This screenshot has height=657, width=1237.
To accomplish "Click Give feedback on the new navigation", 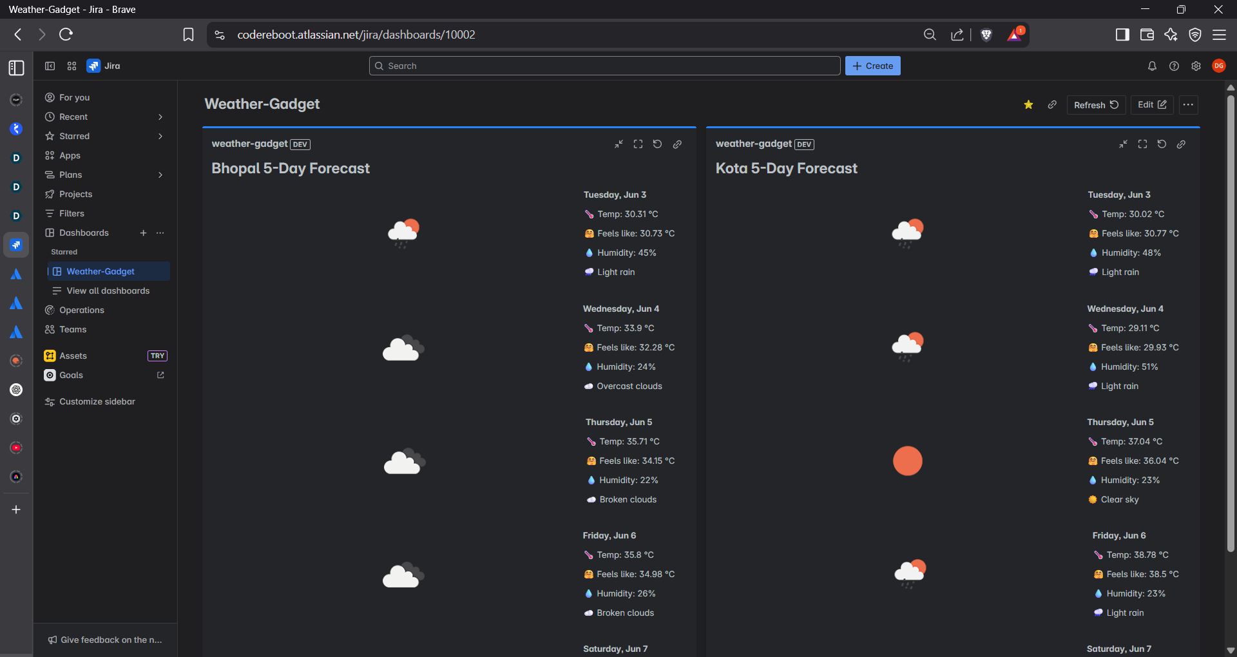I will tap(105, 640).
